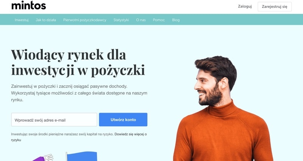Click the mintos logo
The width and height of the screenshot is (303, 161).
(29, 6)
